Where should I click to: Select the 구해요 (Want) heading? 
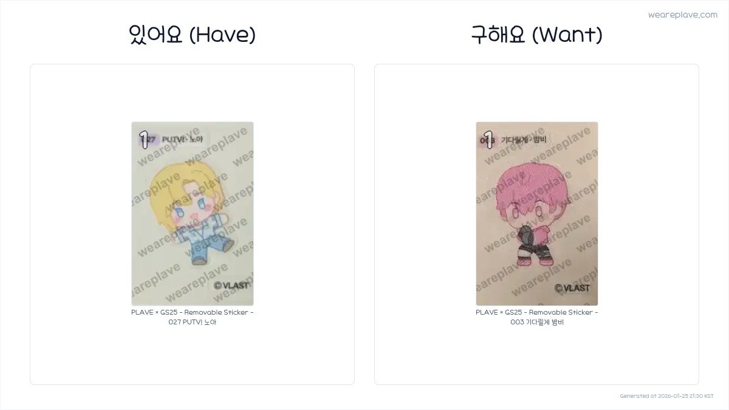click(537, 35)
